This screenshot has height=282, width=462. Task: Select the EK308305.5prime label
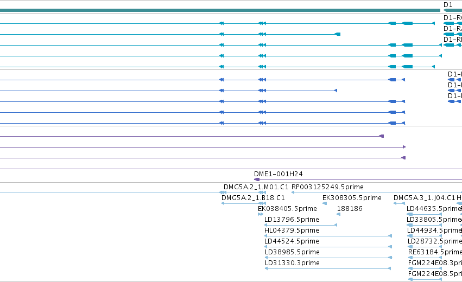point(352,198)
